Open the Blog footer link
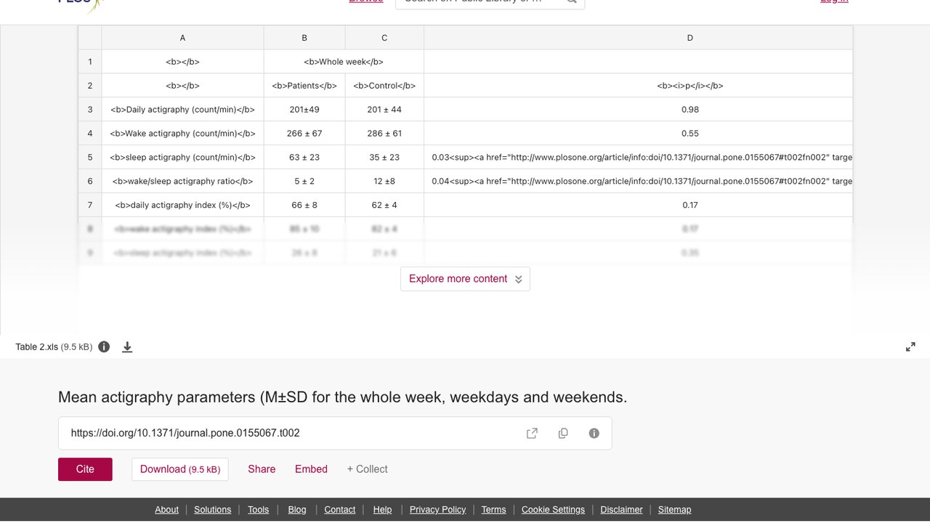 [297, 509]
